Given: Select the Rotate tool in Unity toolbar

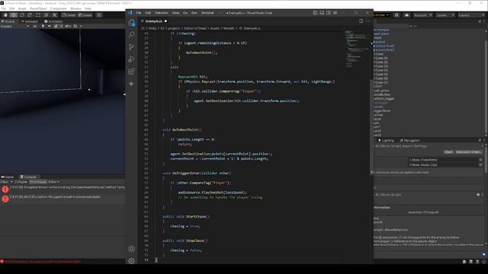Looking at the screenshot, I should point(22,15).
